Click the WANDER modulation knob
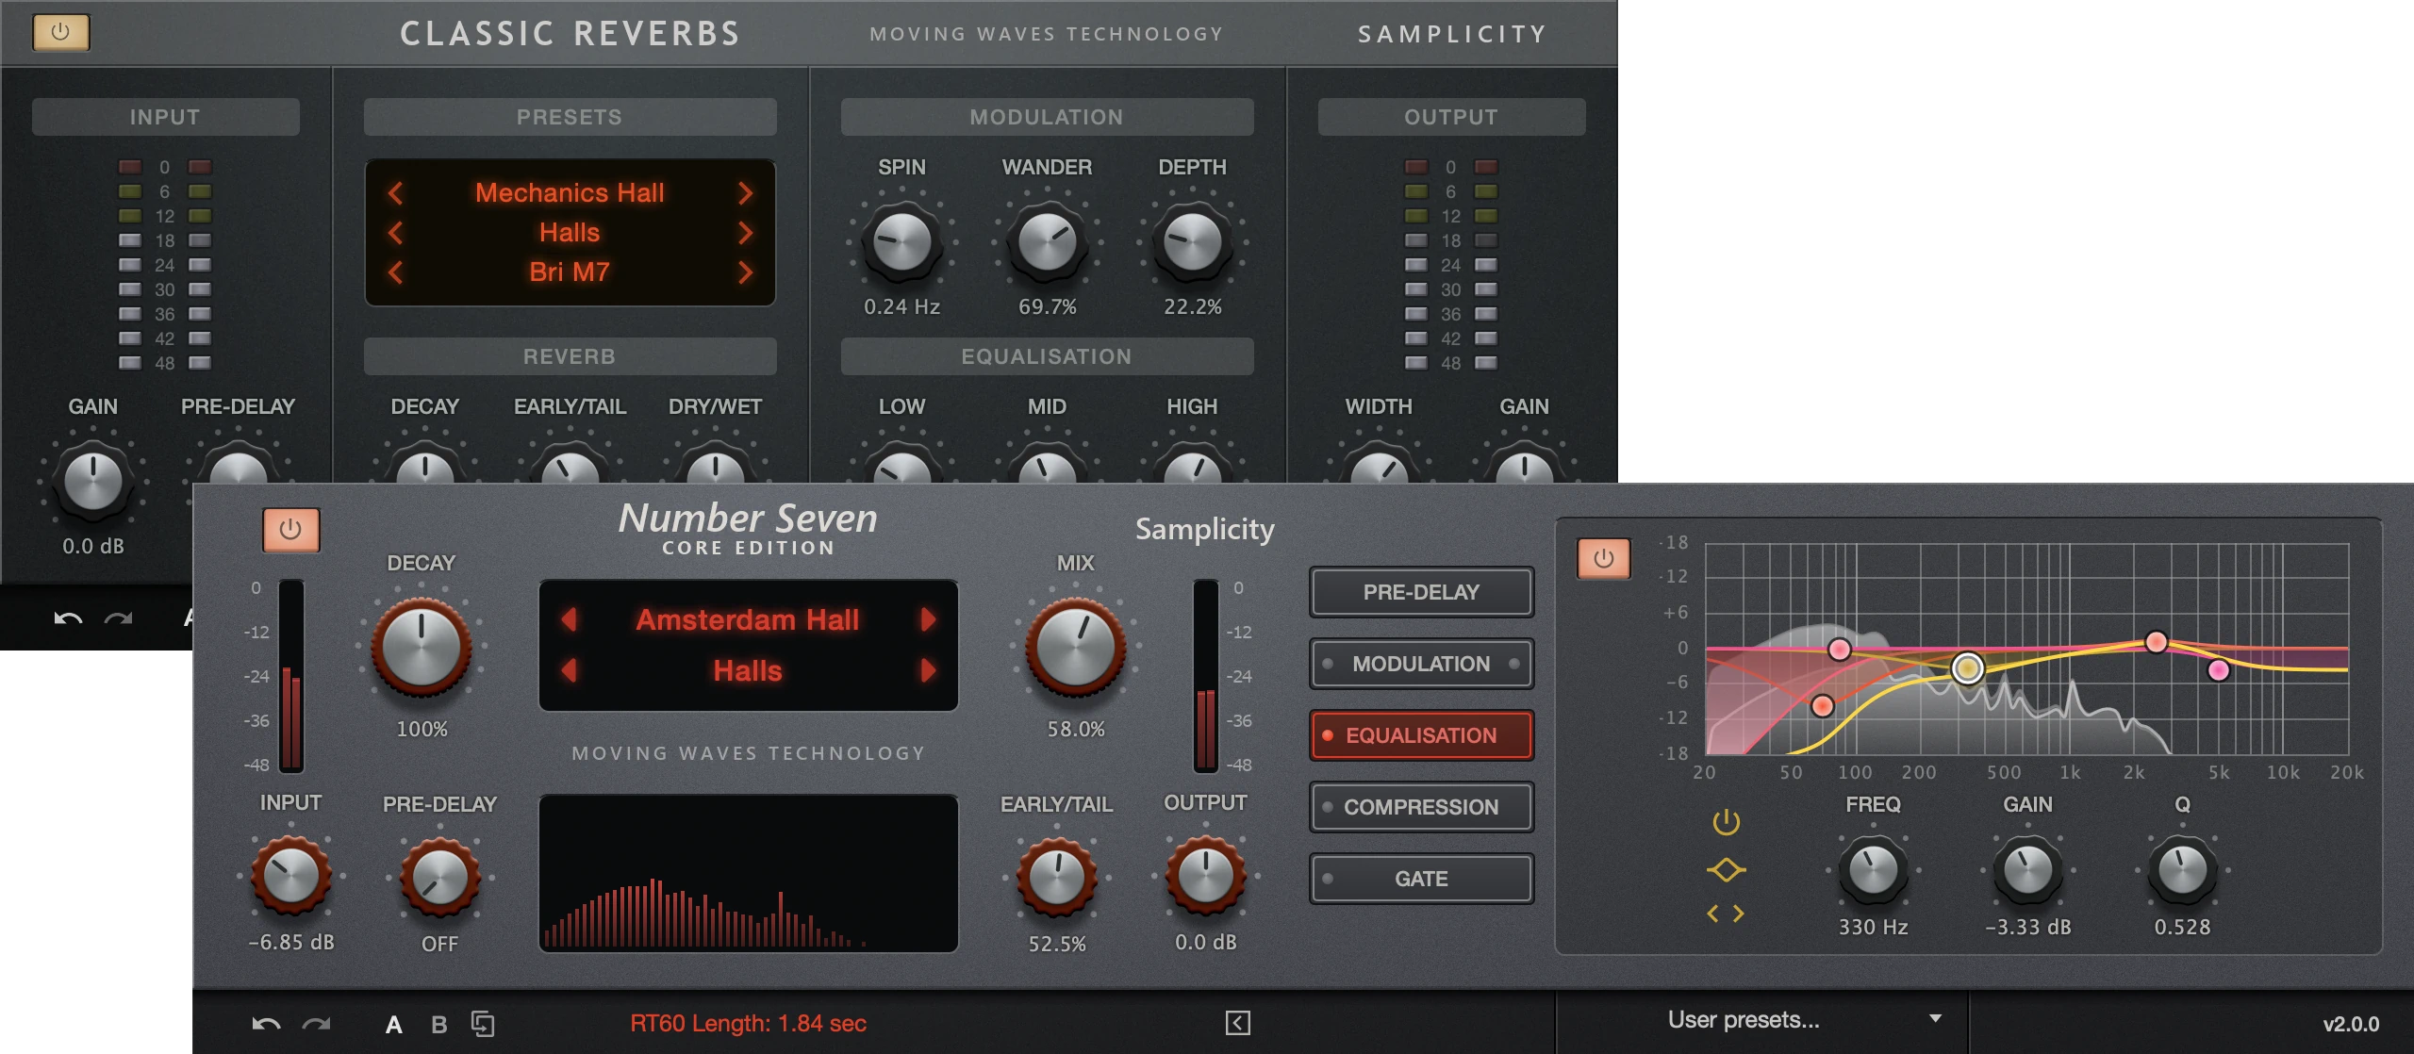The width and height of the screenshot is (2414, 1054). click(1047, 241)
